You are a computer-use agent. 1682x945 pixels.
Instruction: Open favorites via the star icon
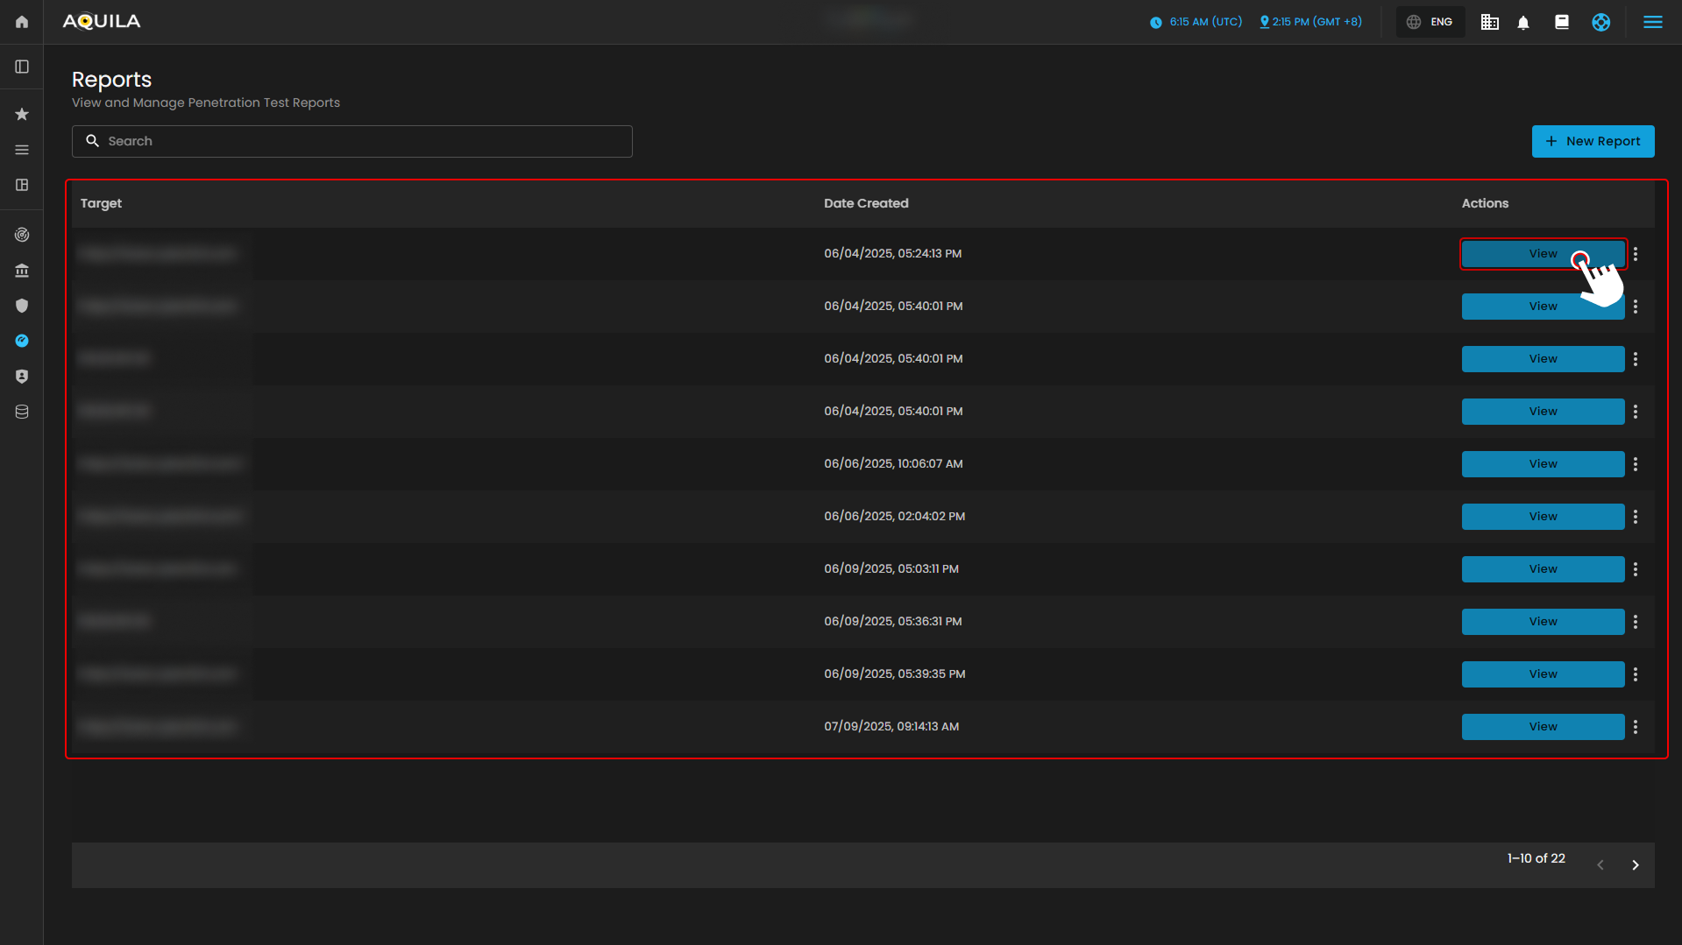click(22, 115)
